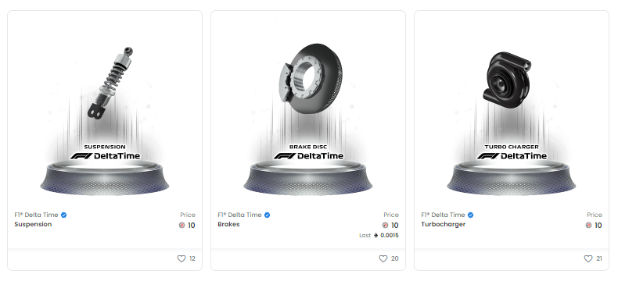
Task: Click the REVV token icon beside Brakes price
Action: pyautogui.click(x=385, y=226)
